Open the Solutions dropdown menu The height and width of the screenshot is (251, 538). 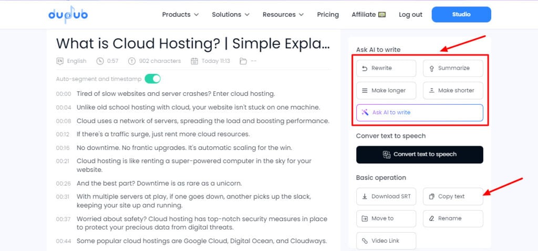231,15
